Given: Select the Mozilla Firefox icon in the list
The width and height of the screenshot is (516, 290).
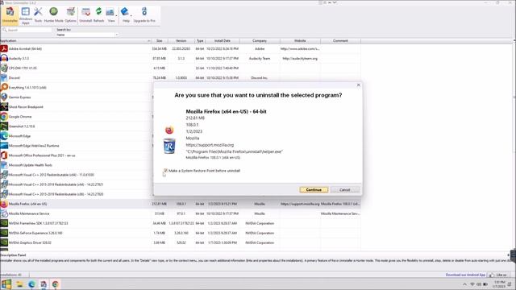Looking at the screenshot, I should pos(4,204).
